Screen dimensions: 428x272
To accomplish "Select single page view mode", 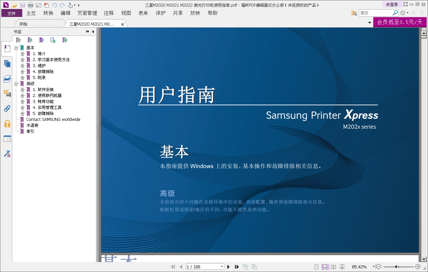I will (316, 267).
